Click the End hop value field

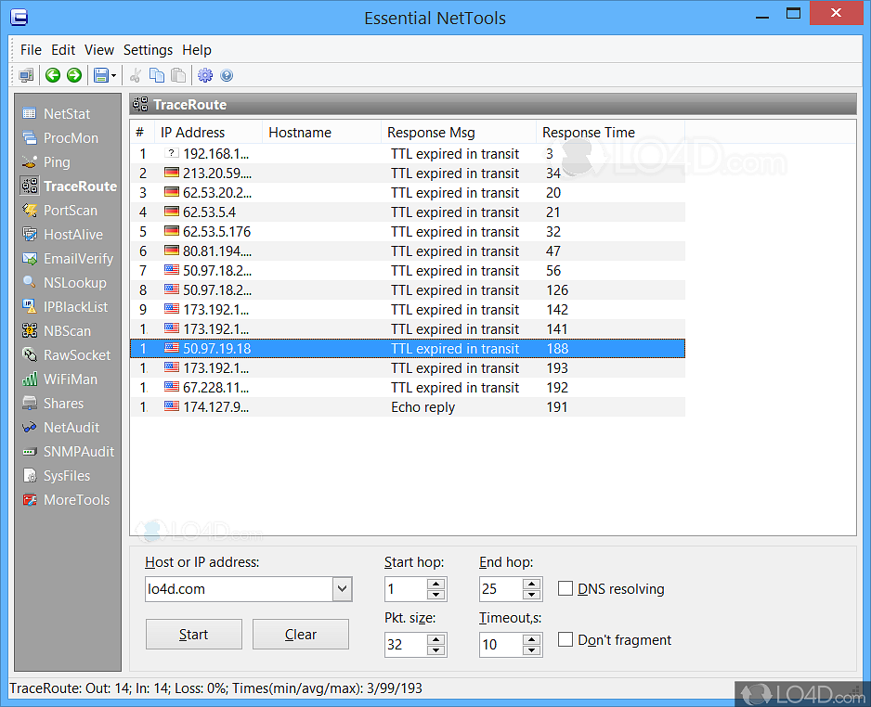[501, 589]
